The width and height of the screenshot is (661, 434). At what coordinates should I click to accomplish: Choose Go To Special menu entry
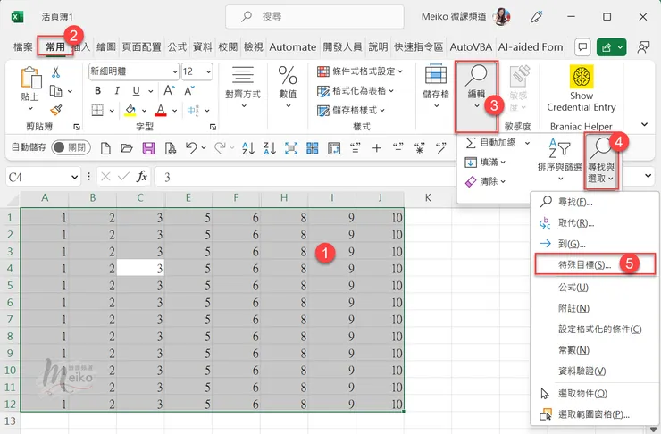coord(595,264)
